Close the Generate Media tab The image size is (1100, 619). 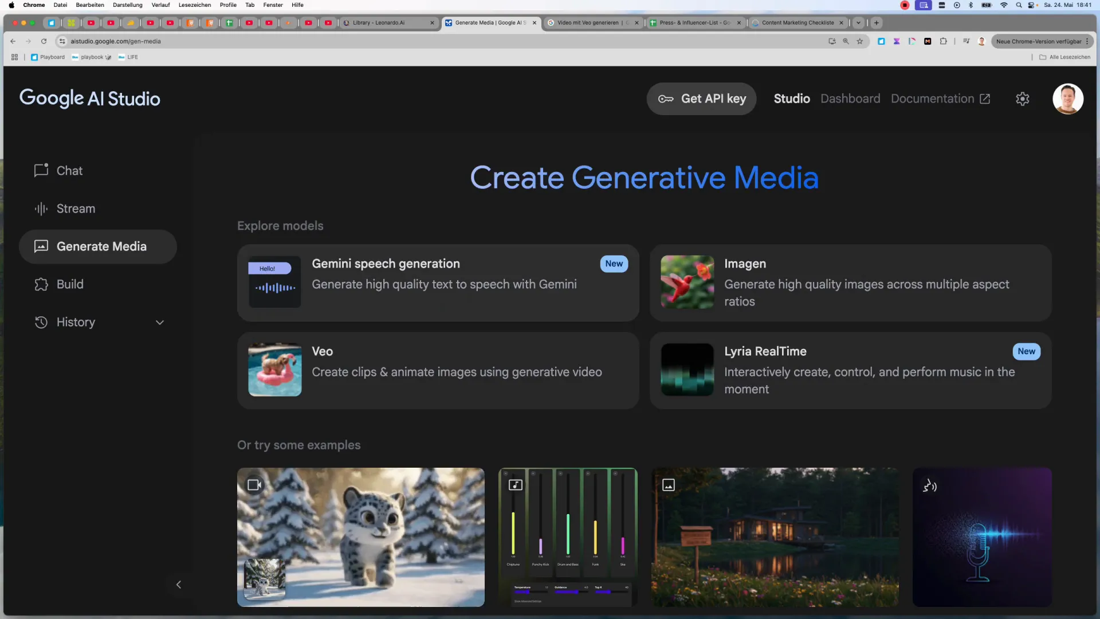pos(535,23)
